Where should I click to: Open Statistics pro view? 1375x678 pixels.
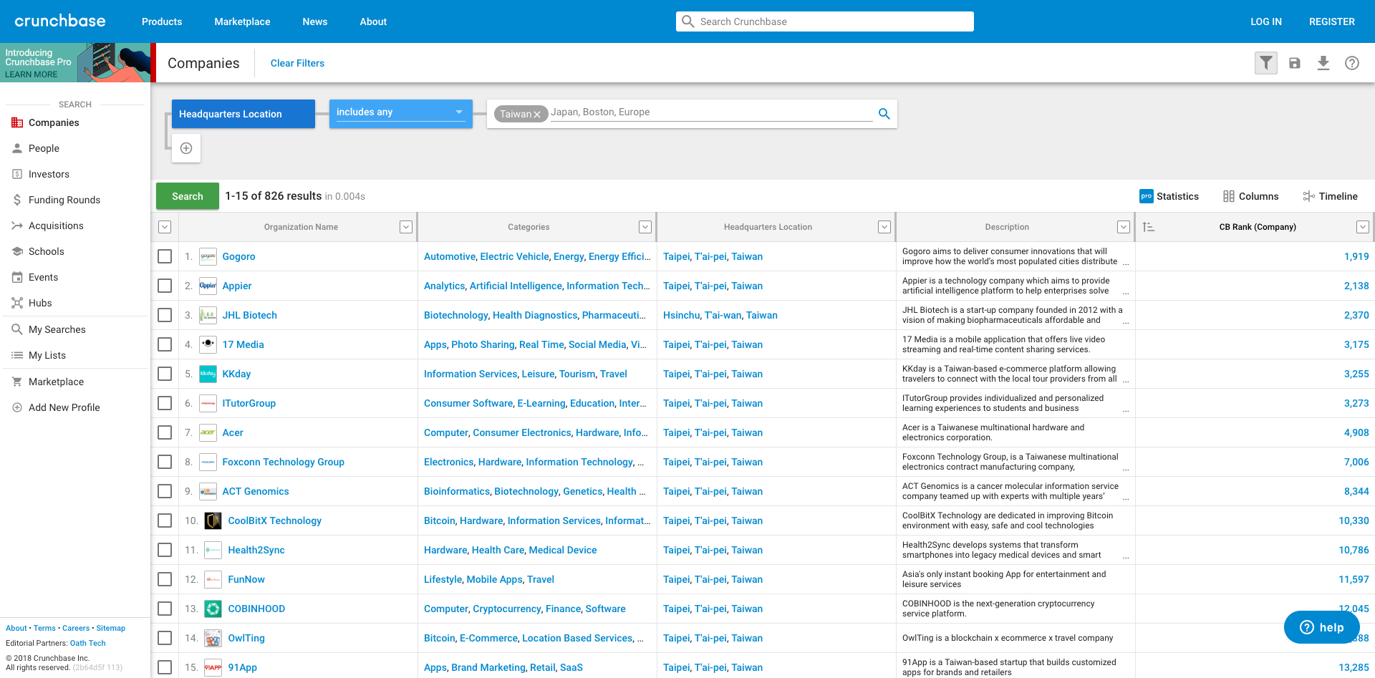pyautogui.click(x=1169, y=196)
